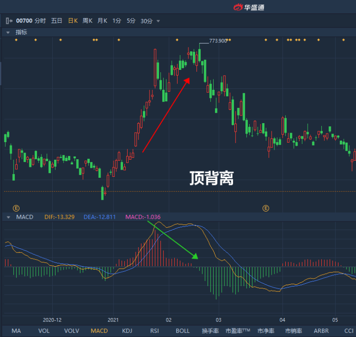Collapse the MACD sub-chart arrow
Screen dimensions: 356x337
[9, 217]
